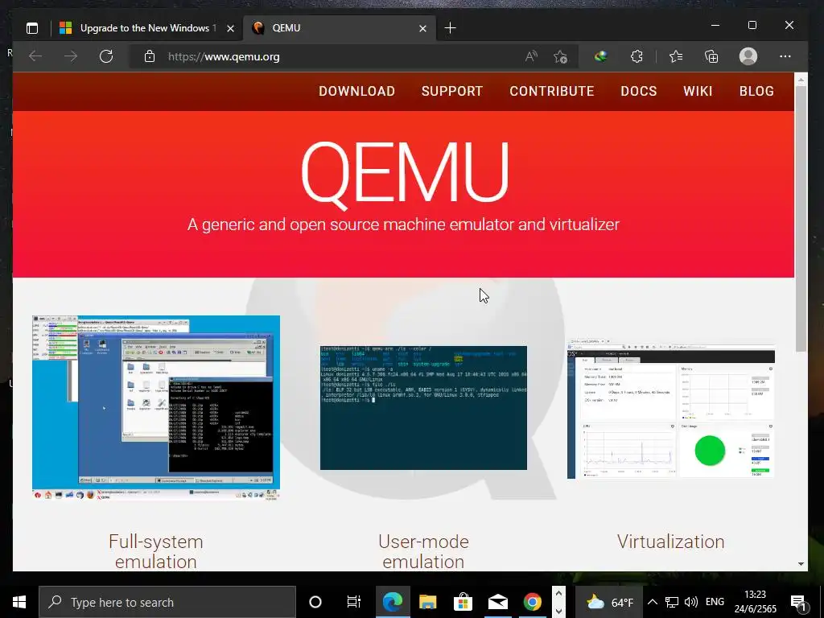The height and width of the screenshot is (618, 824).
Task: Click the Full-system emulation heading
Action: tap(156, 551)
